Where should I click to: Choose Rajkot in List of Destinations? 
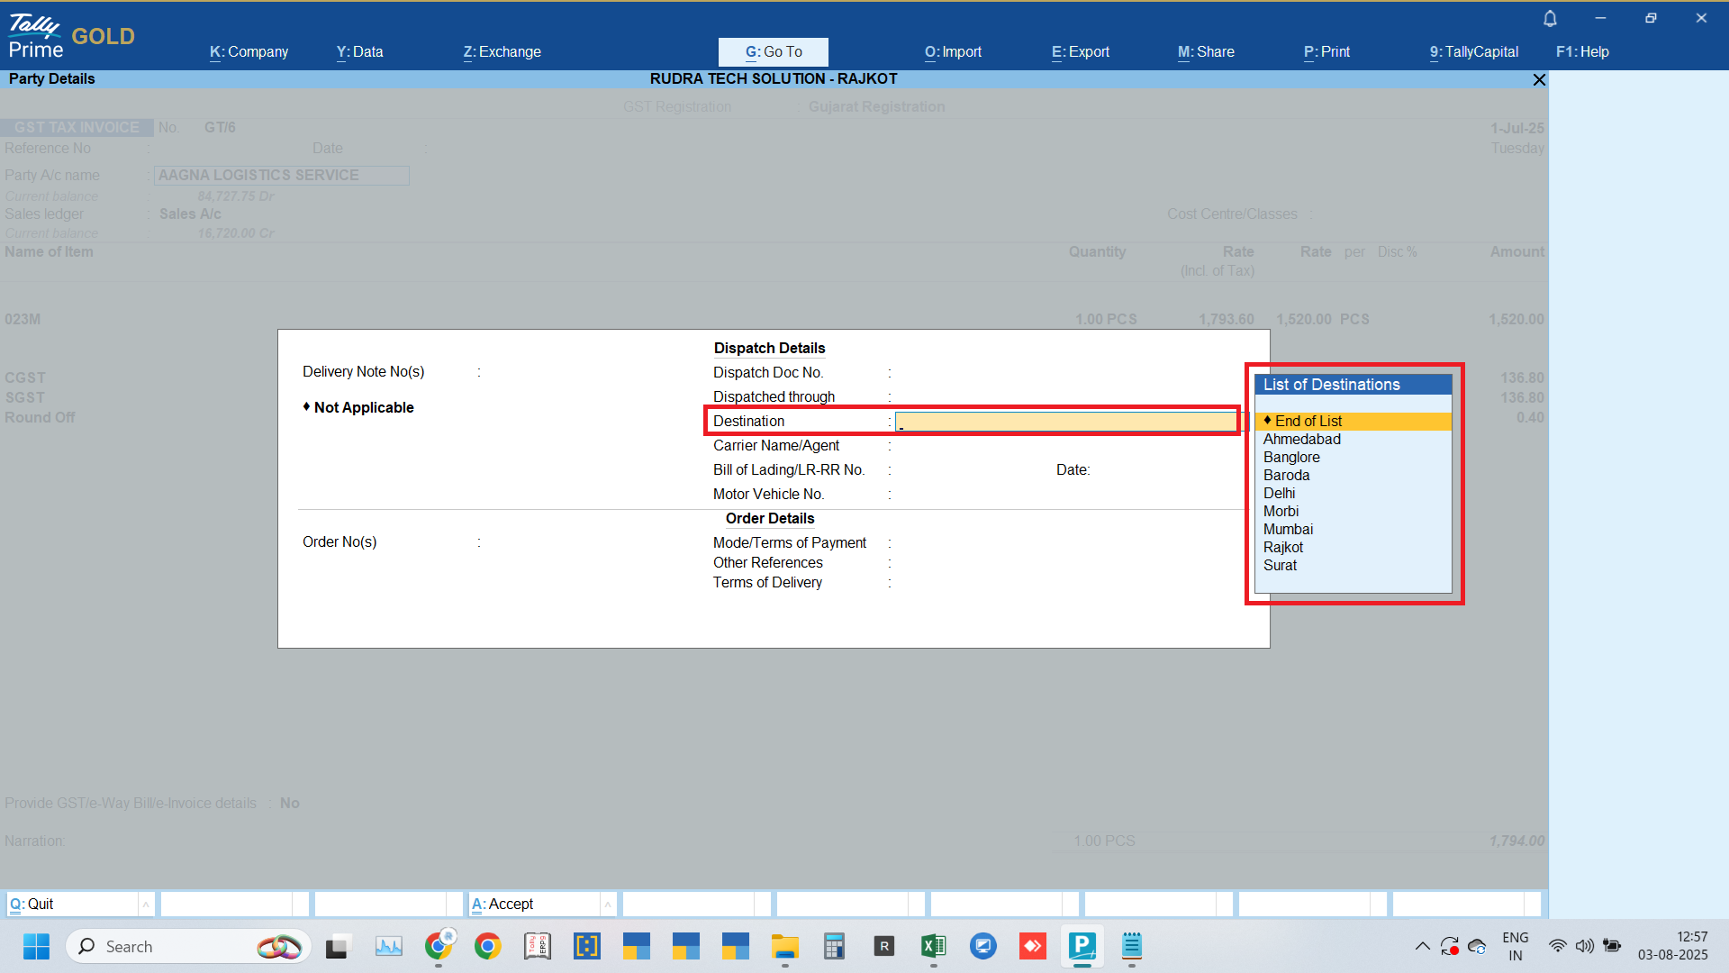coord(1282,547)
